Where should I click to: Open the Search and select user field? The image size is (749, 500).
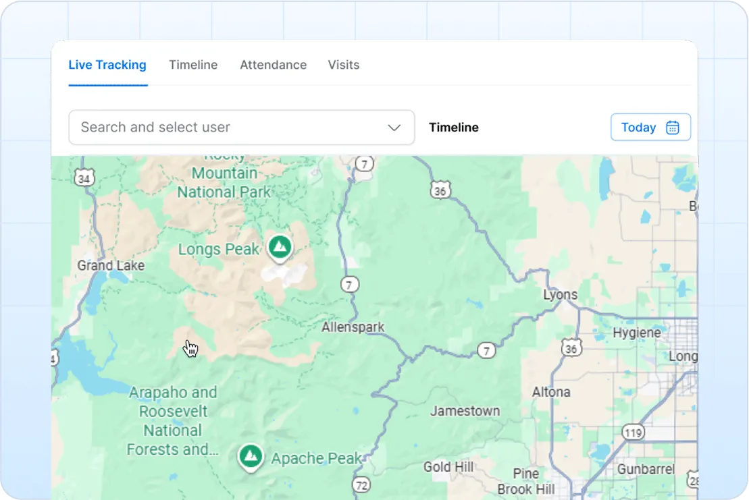pos(242,128)
